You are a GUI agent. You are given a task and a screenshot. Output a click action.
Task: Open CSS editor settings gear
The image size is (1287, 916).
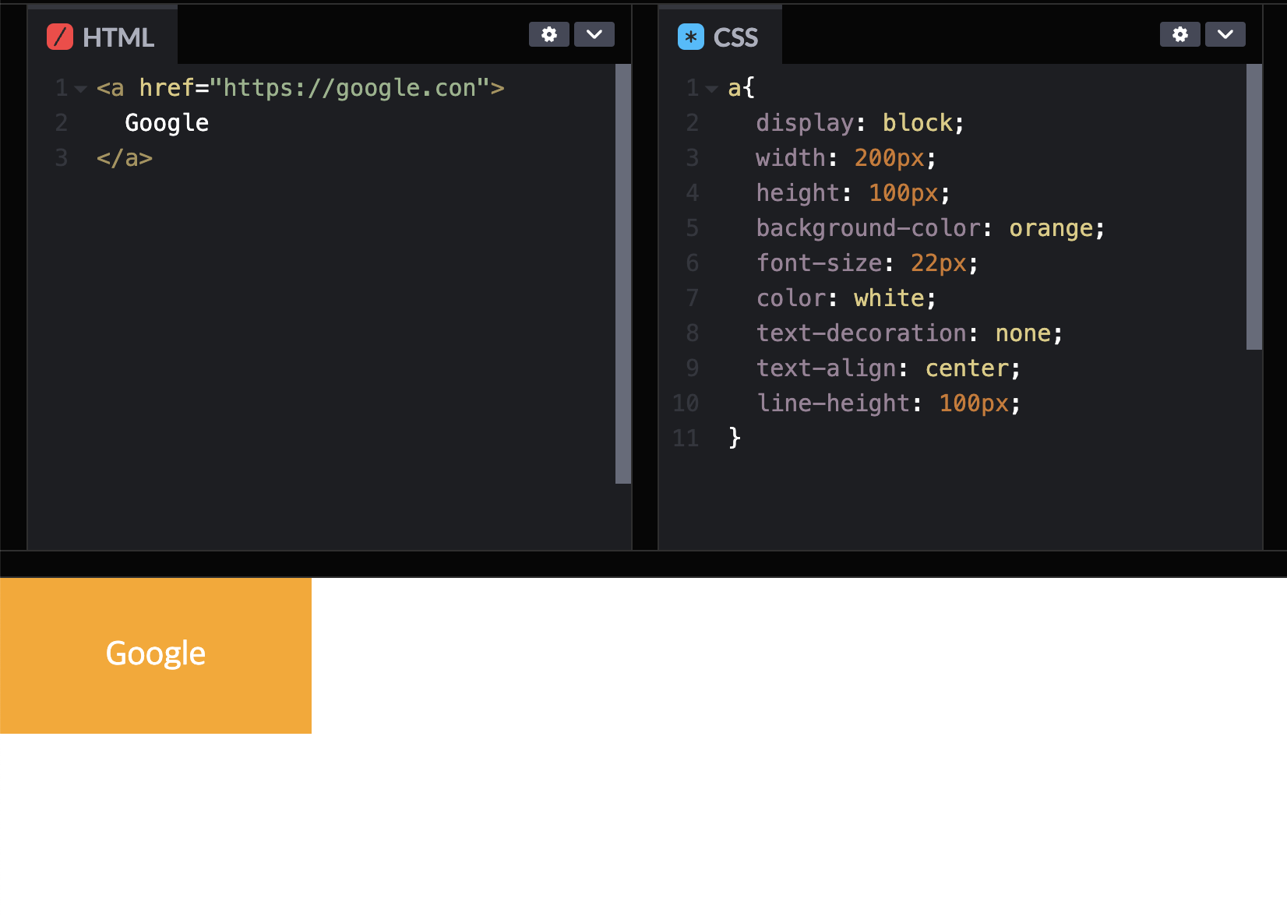coord(1180,34)
